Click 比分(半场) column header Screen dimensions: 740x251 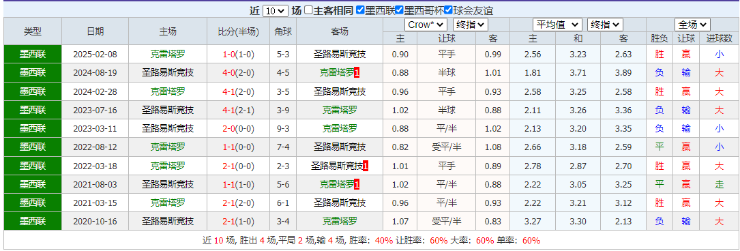(x=238, y=31)
